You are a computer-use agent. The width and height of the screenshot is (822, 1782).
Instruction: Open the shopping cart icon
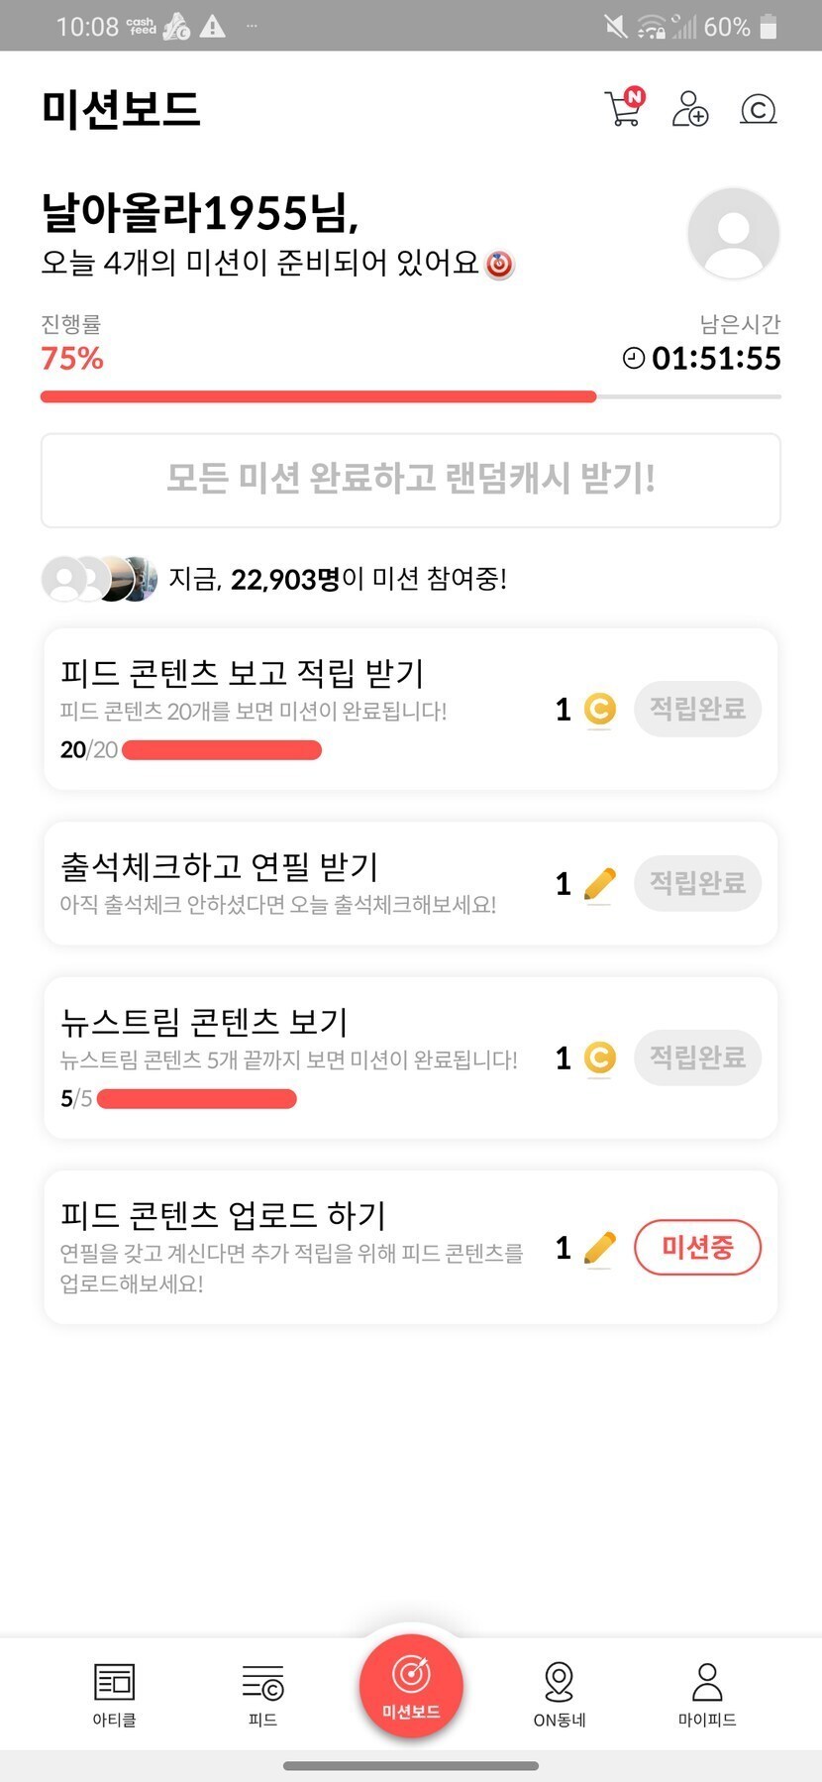pyautogui.click(x=623, y=108)
